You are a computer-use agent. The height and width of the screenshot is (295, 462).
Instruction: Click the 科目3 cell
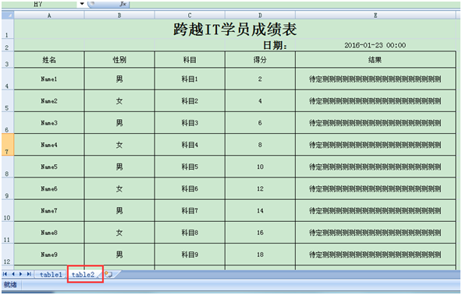190,123
